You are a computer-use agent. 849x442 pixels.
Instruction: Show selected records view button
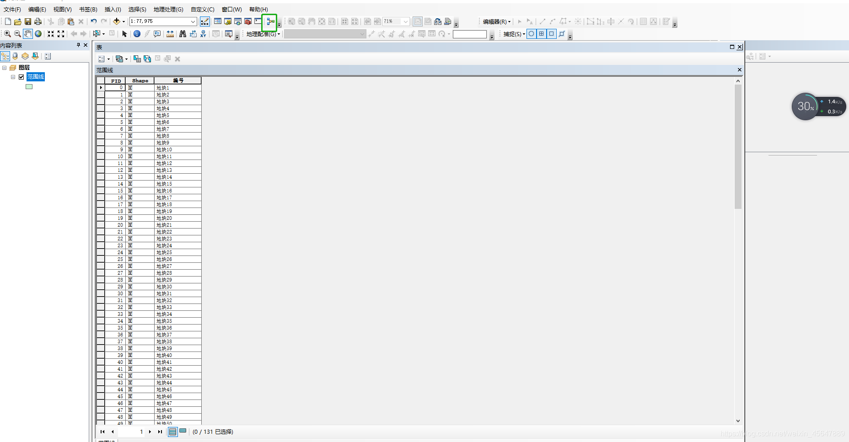tap(183, 431)
